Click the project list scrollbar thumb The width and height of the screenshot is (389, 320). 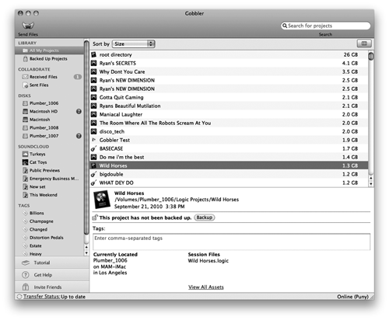[x=371, y=56]
